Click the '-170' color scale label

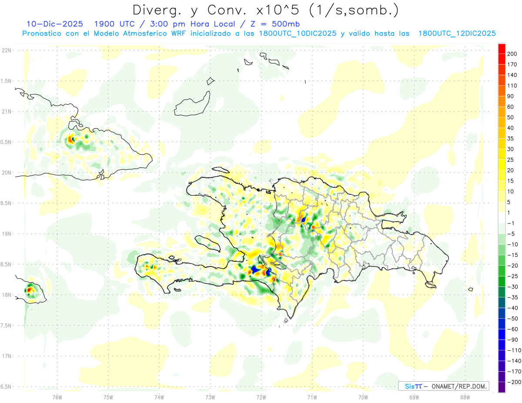pyautogui.click(x=514, y=372)
